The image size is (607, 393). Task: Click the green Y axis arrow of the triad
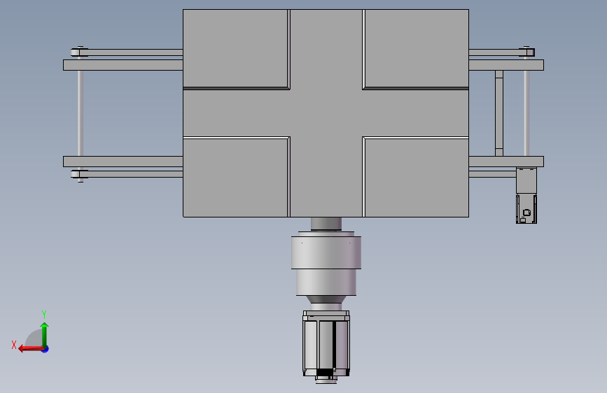click(45, 335)
